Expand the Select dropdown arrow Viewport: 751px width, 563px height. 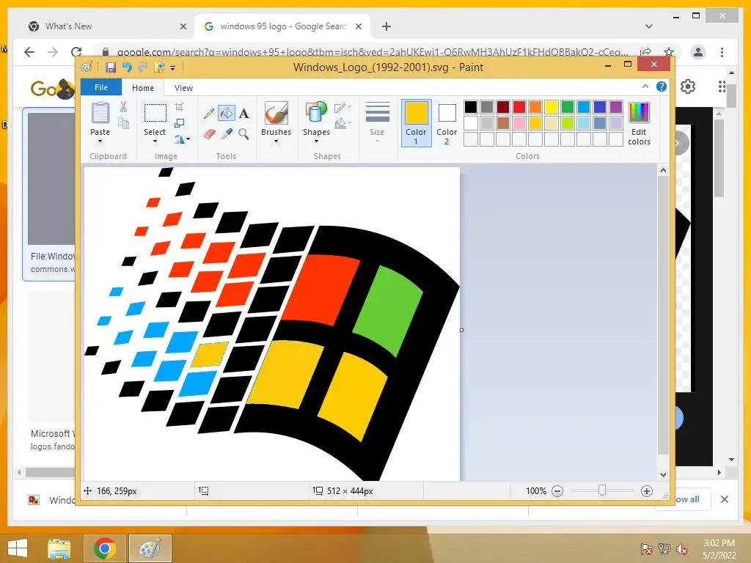(x=155, y=141)
